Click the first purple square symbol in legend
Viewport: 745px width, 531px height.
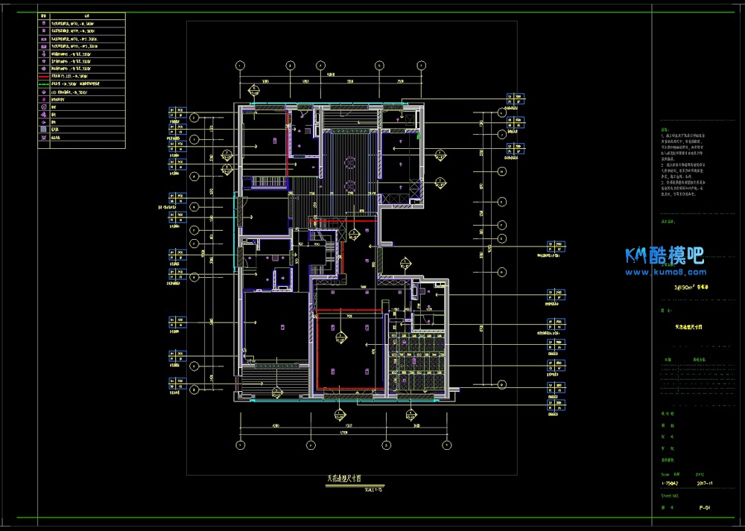44,22
